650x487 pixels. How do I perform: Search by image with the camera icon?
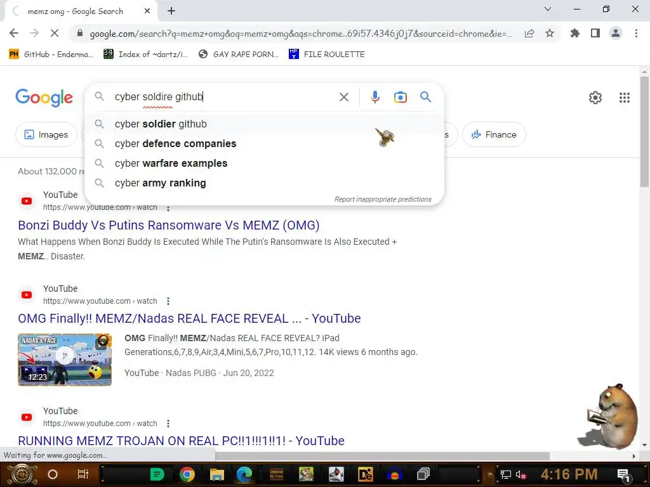point(400,97)
